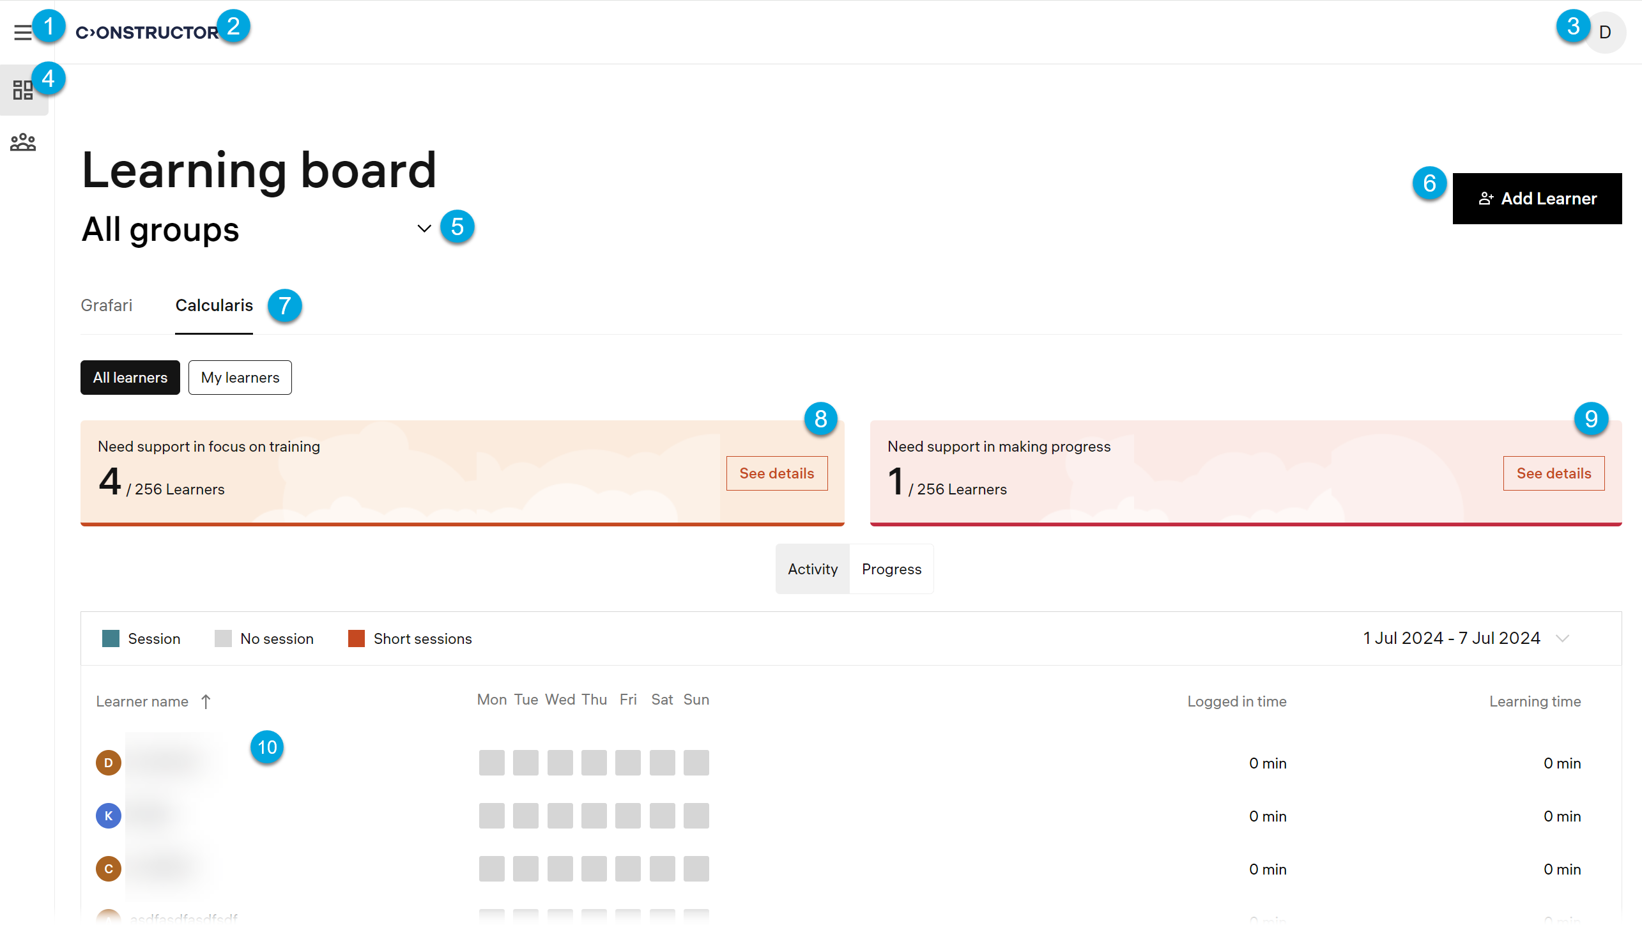
Task: Toggle to All learners filter
Action: (x=130, y=378)
